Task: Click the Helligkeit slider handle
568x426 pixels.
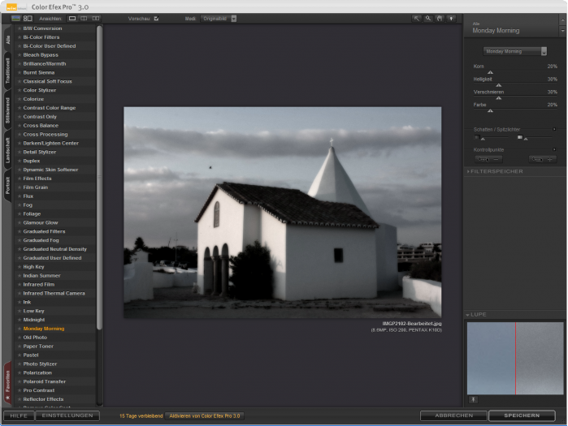Action: 498,84
